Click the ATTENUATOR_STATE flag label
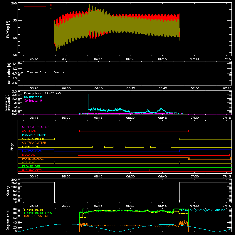 click(36, 127)
